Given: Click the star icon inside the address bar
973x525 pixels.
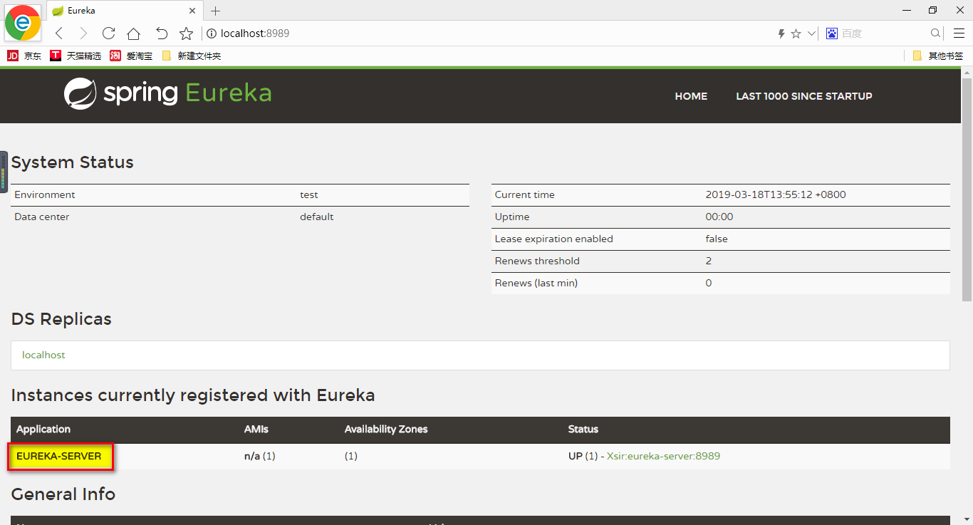Looking at the screenshot, I should coord(796,33).
